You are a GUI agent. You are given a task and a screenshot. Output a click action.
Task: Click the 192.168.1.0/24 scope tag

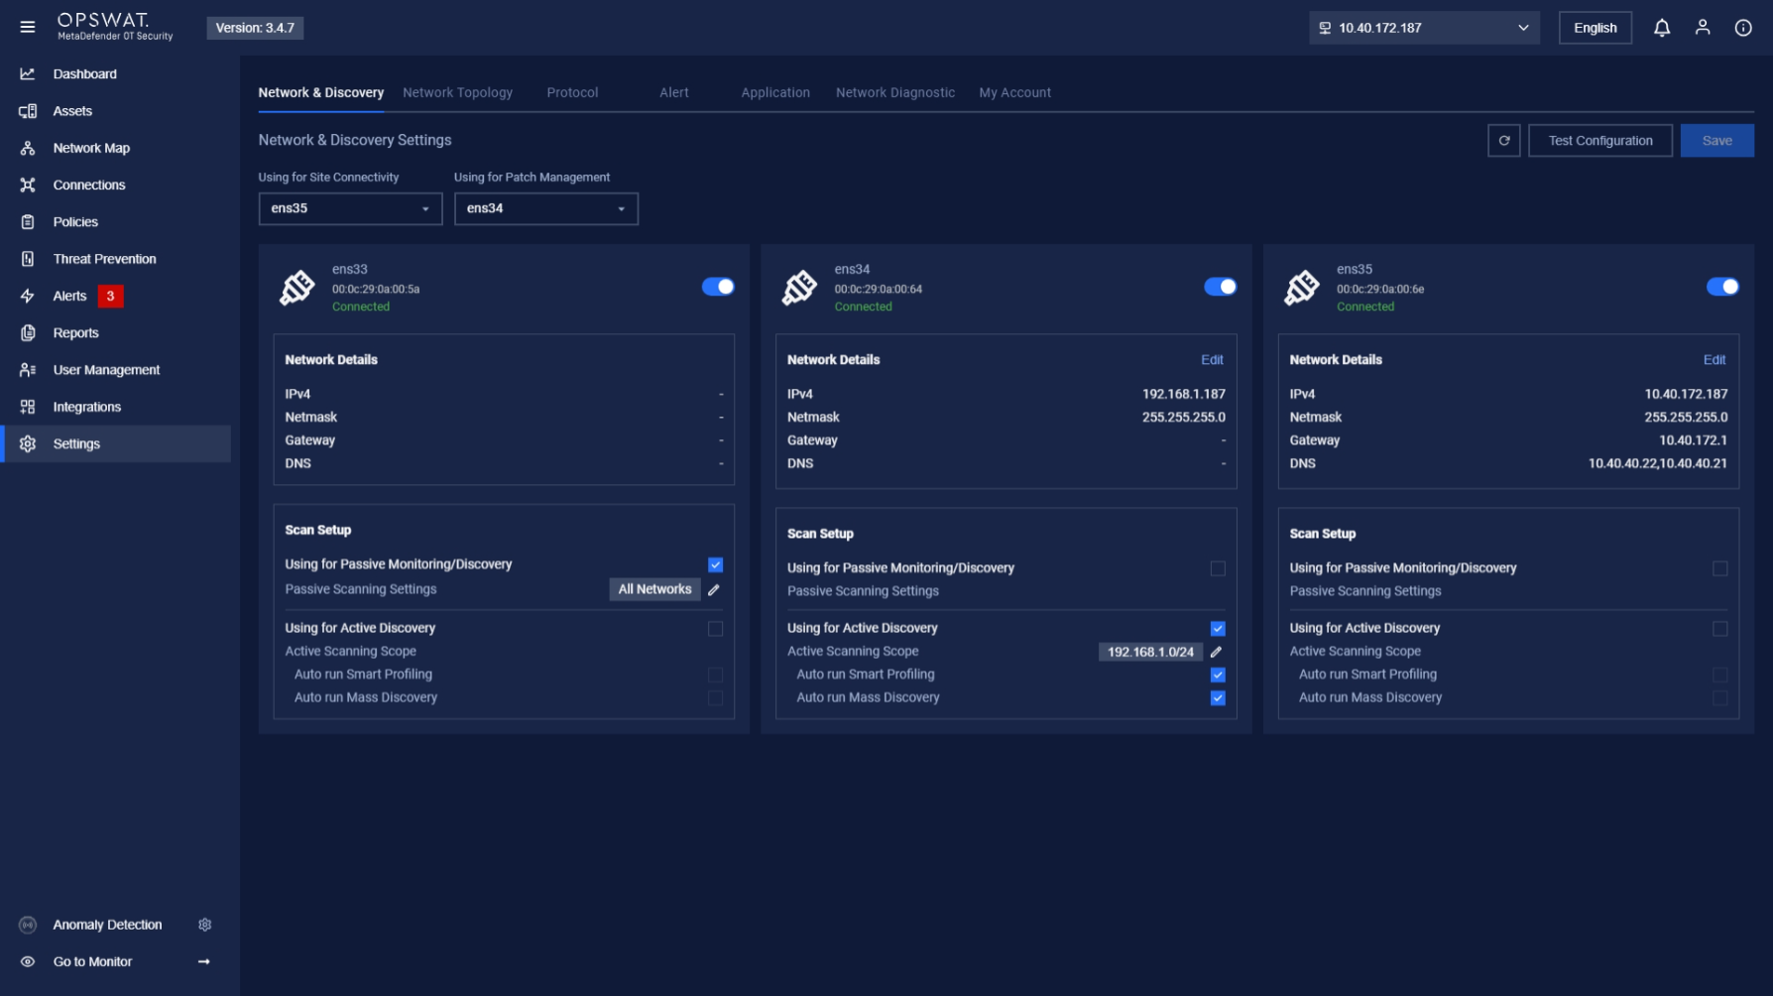pyautogui.click(x=1151, y=652)
